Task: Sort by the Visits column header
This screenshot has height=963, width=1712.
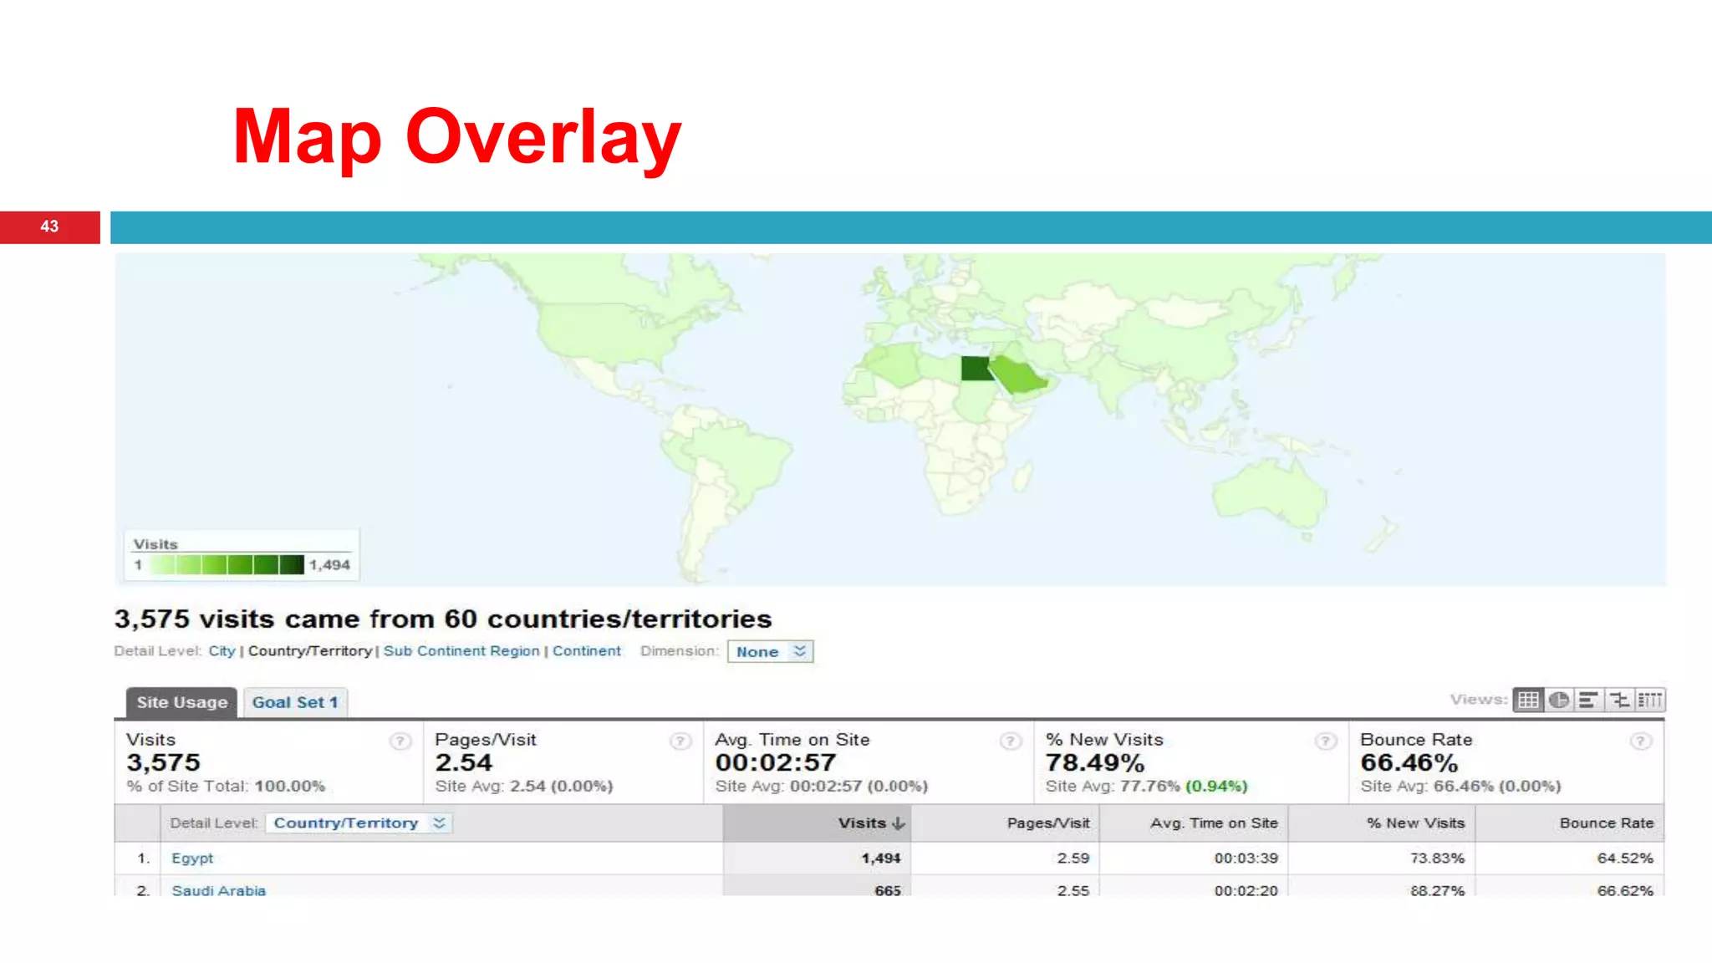Action: click(x=870, y=823)
